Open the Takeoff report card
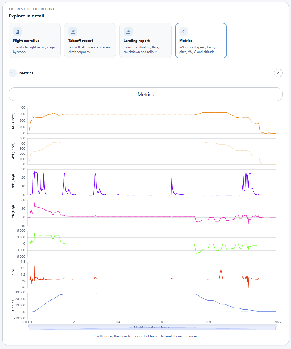The width and height of the screenshot is (291, 349). click(90, 41)
